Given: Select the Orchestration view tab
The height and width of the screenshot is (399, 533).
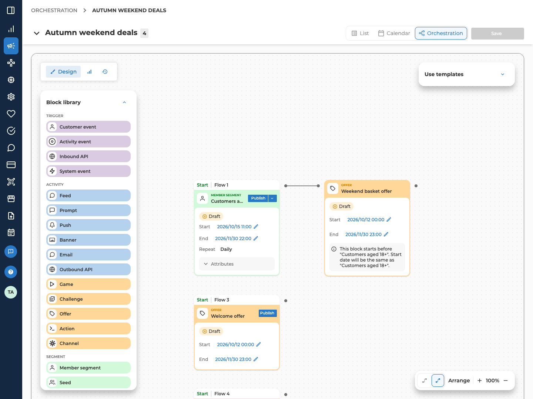Looking at the screenshot, I should pyautogui.click(x=441, y=33).
